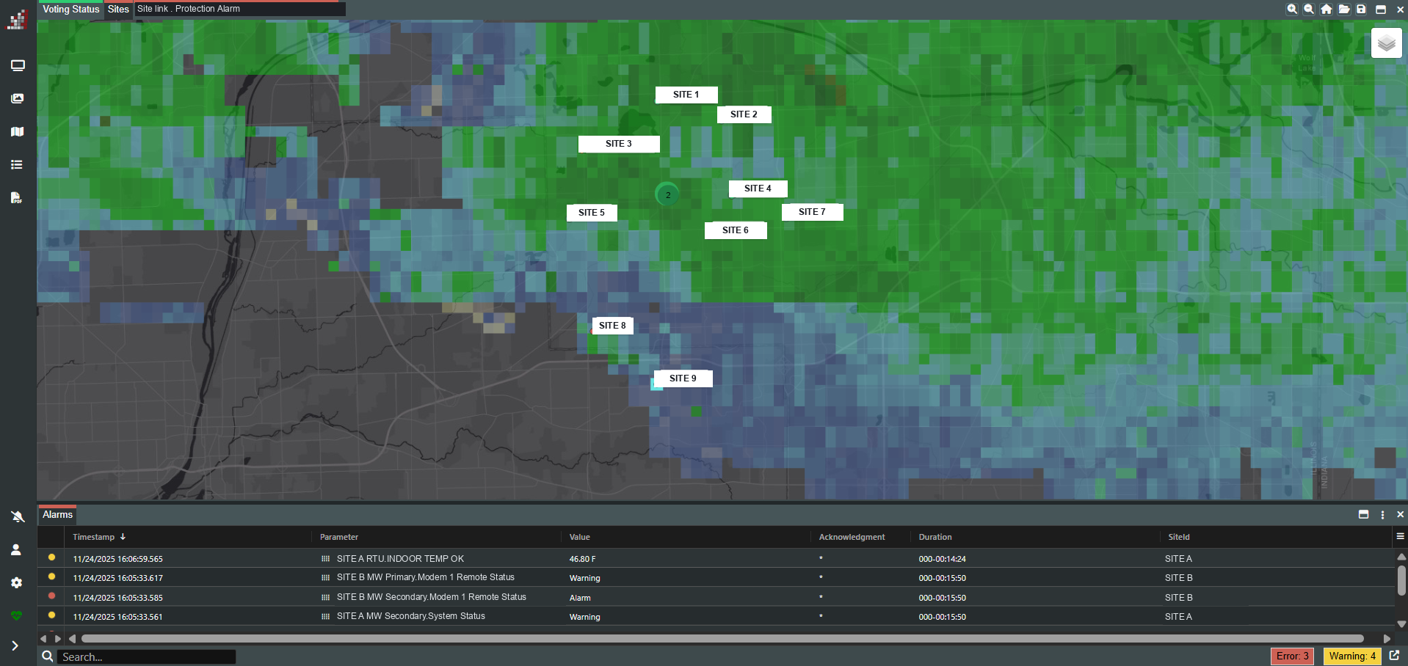The height and width of the screenshot is (666, 1408).
Task: Zoom in on the map
Action: [x=1292, y=10]
